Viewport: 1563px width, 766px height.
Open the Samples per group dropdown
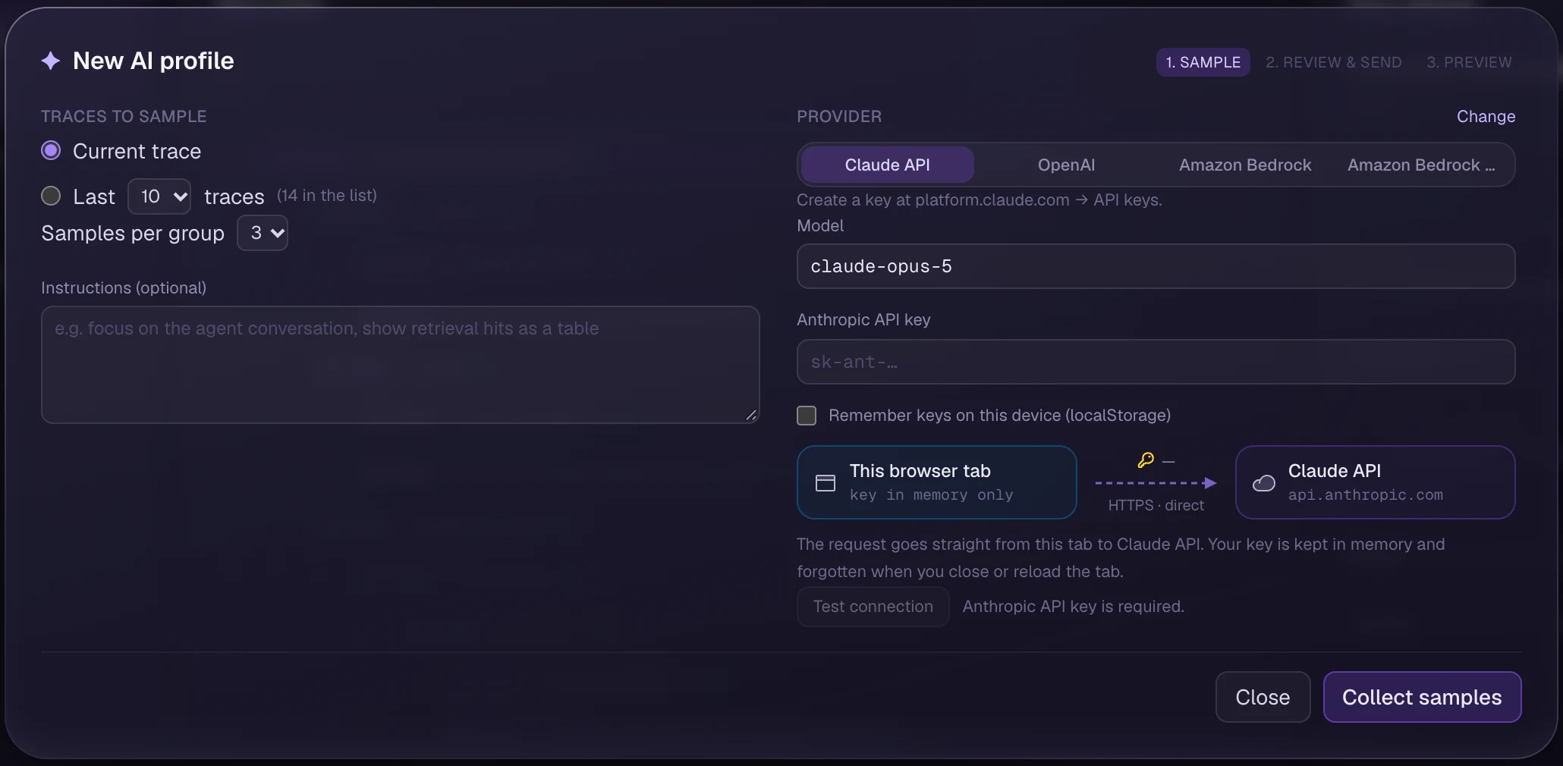263,233
